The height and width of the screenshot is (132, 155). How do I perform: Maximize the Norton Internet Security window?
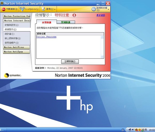(103, 3)
